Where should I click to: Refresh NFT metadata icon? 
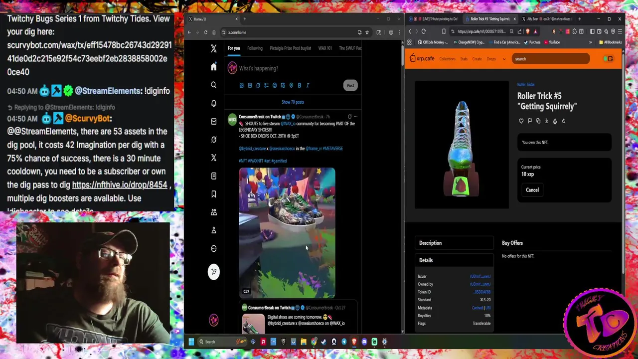coord(563,121)
